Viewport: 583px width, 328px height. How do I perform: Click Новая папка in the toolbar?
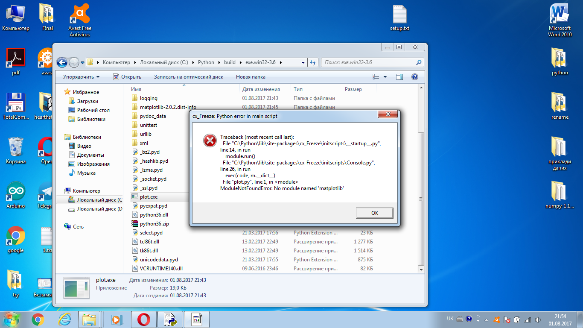[251, 77]
